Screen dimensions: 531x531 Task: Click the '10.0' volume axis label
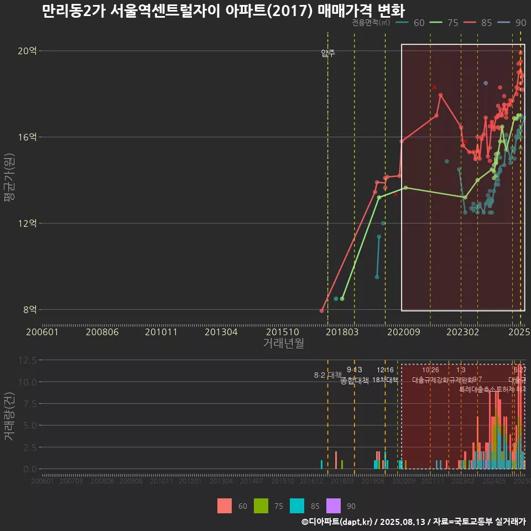[28, 382]
